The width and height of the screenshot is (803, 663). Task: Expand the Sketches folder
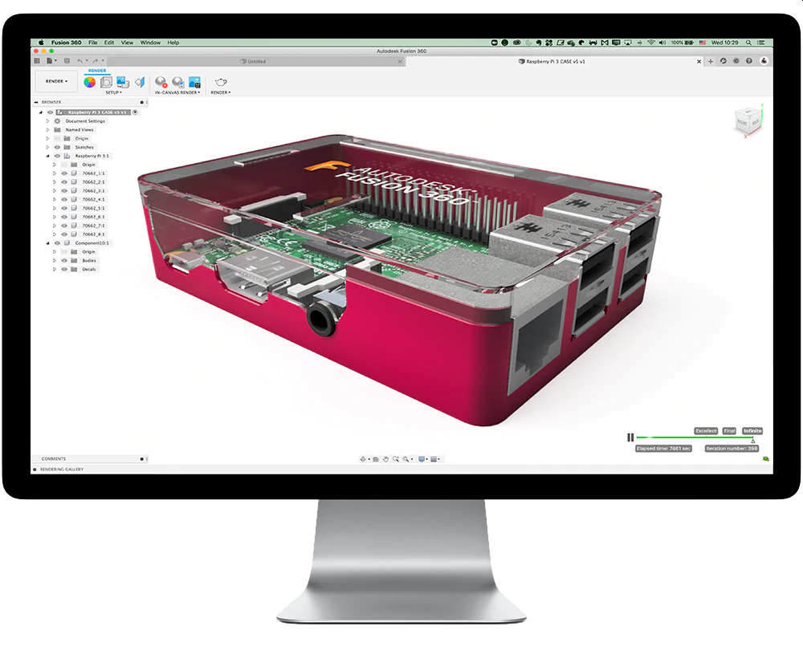click(x=47, y=148)
